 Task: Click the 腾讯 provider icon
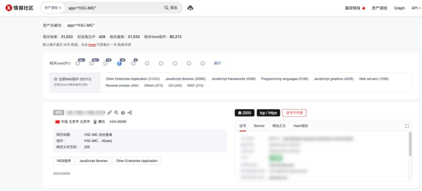click(95, 121)
